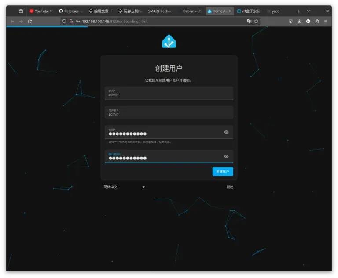Screen dimensions: 338x278
Task: Click the tracking protection shield icon
Action: [x=64, y=22]
